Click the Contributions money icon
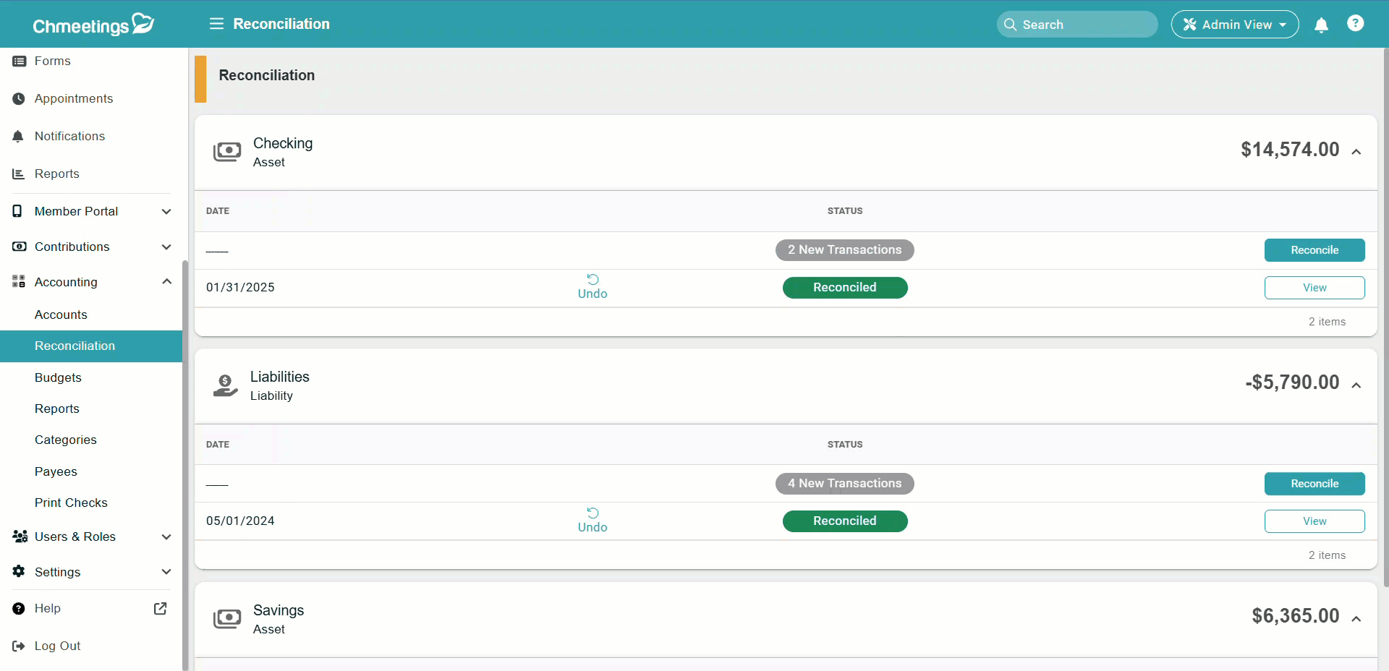1389x671 pixels. click(20, 247)
